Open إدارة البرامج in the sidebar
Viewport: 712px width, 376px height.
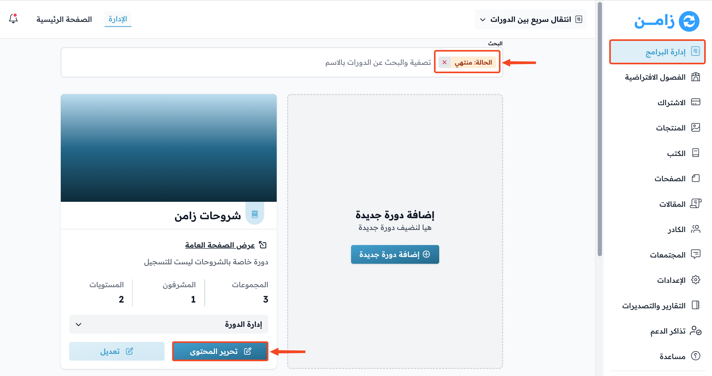[x=657, y=52]
